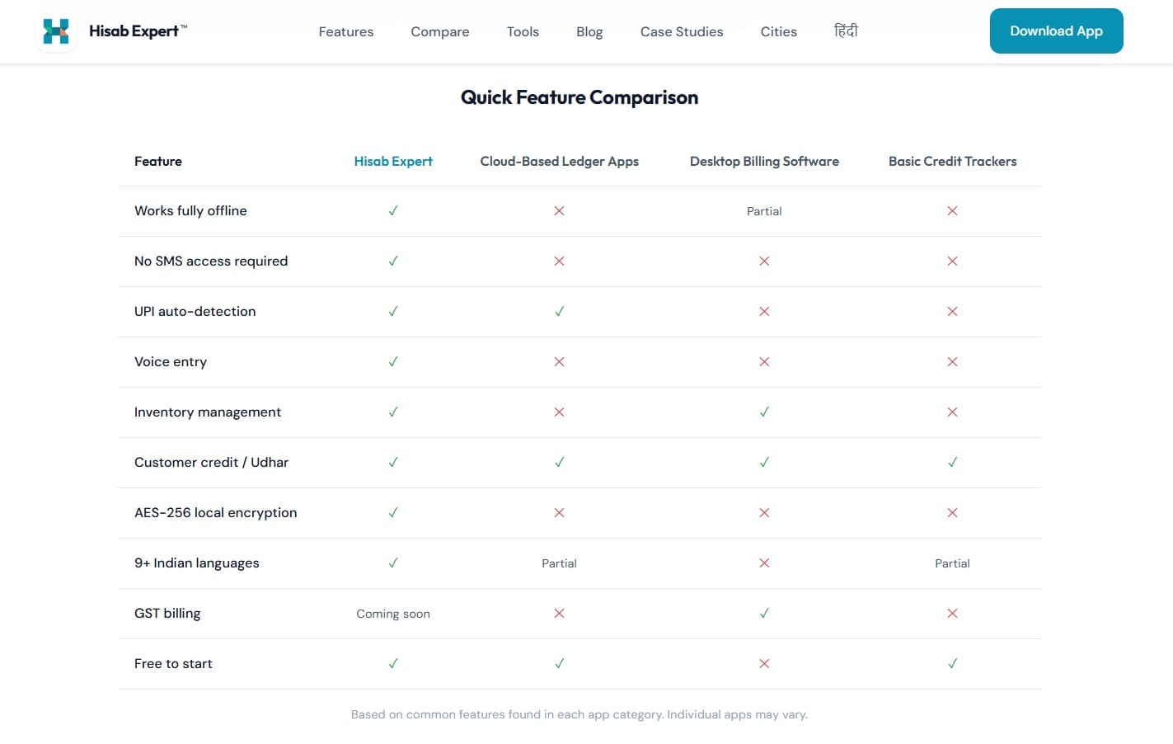1173x744 pixels.
Task: Click the No SMS access required row label
Action: point(211,261)
